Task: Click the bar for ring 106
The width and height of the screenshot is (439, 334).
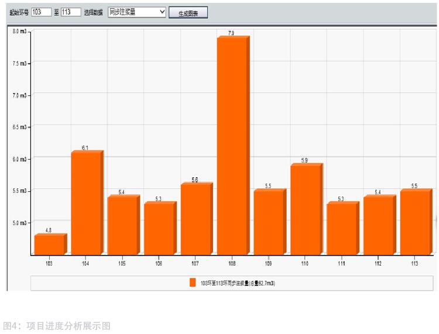Action: 159,229
